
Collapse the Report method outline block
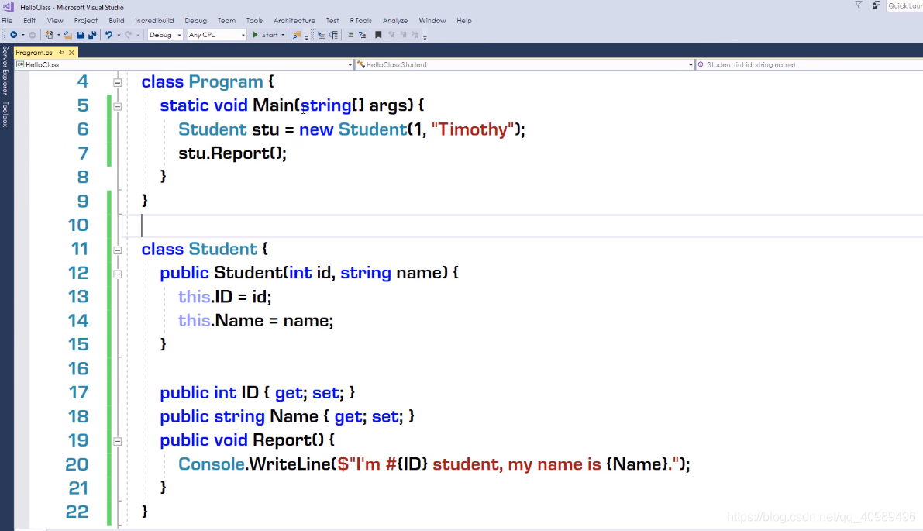tap(117, 441)
